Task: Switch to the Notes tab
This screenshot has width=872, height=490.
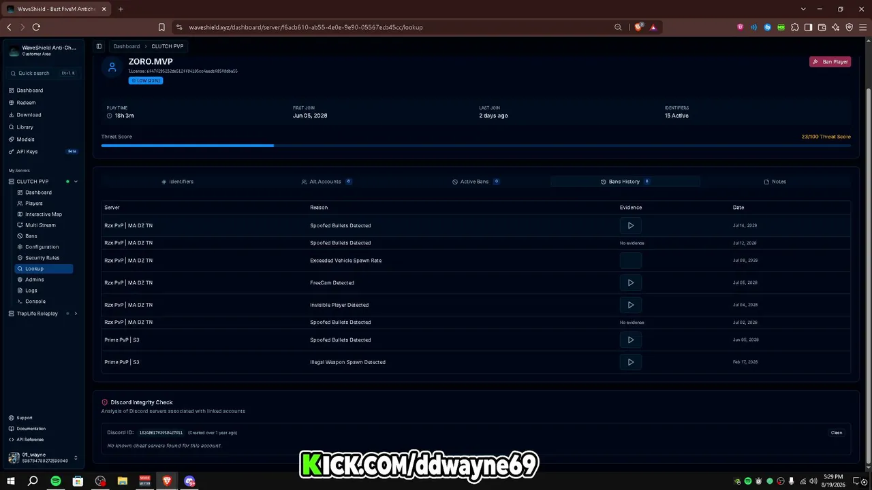Action: (775, 182)
